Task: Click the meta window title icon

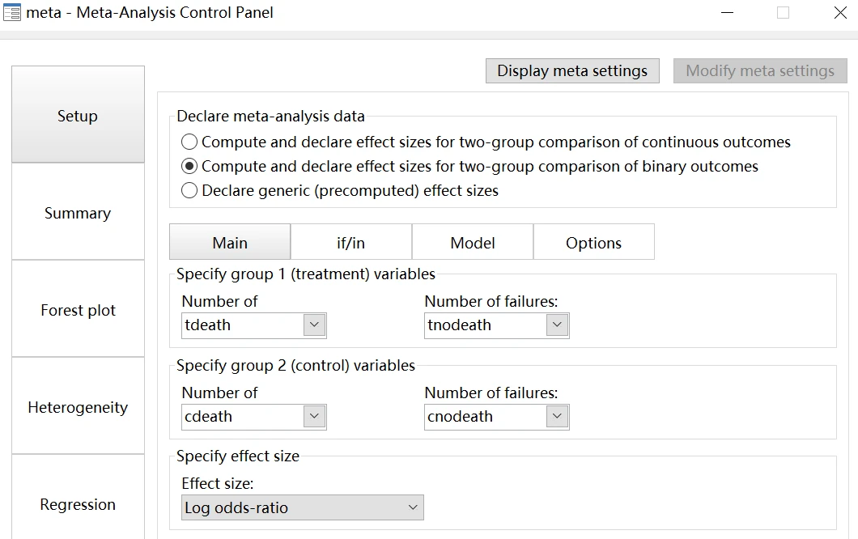Action: click(x=12, y=13)
